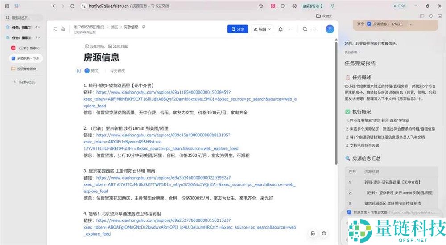Open the user avatar menu
Screen dimensions: 446x245
pyautogui.click(x=330, y=29)
